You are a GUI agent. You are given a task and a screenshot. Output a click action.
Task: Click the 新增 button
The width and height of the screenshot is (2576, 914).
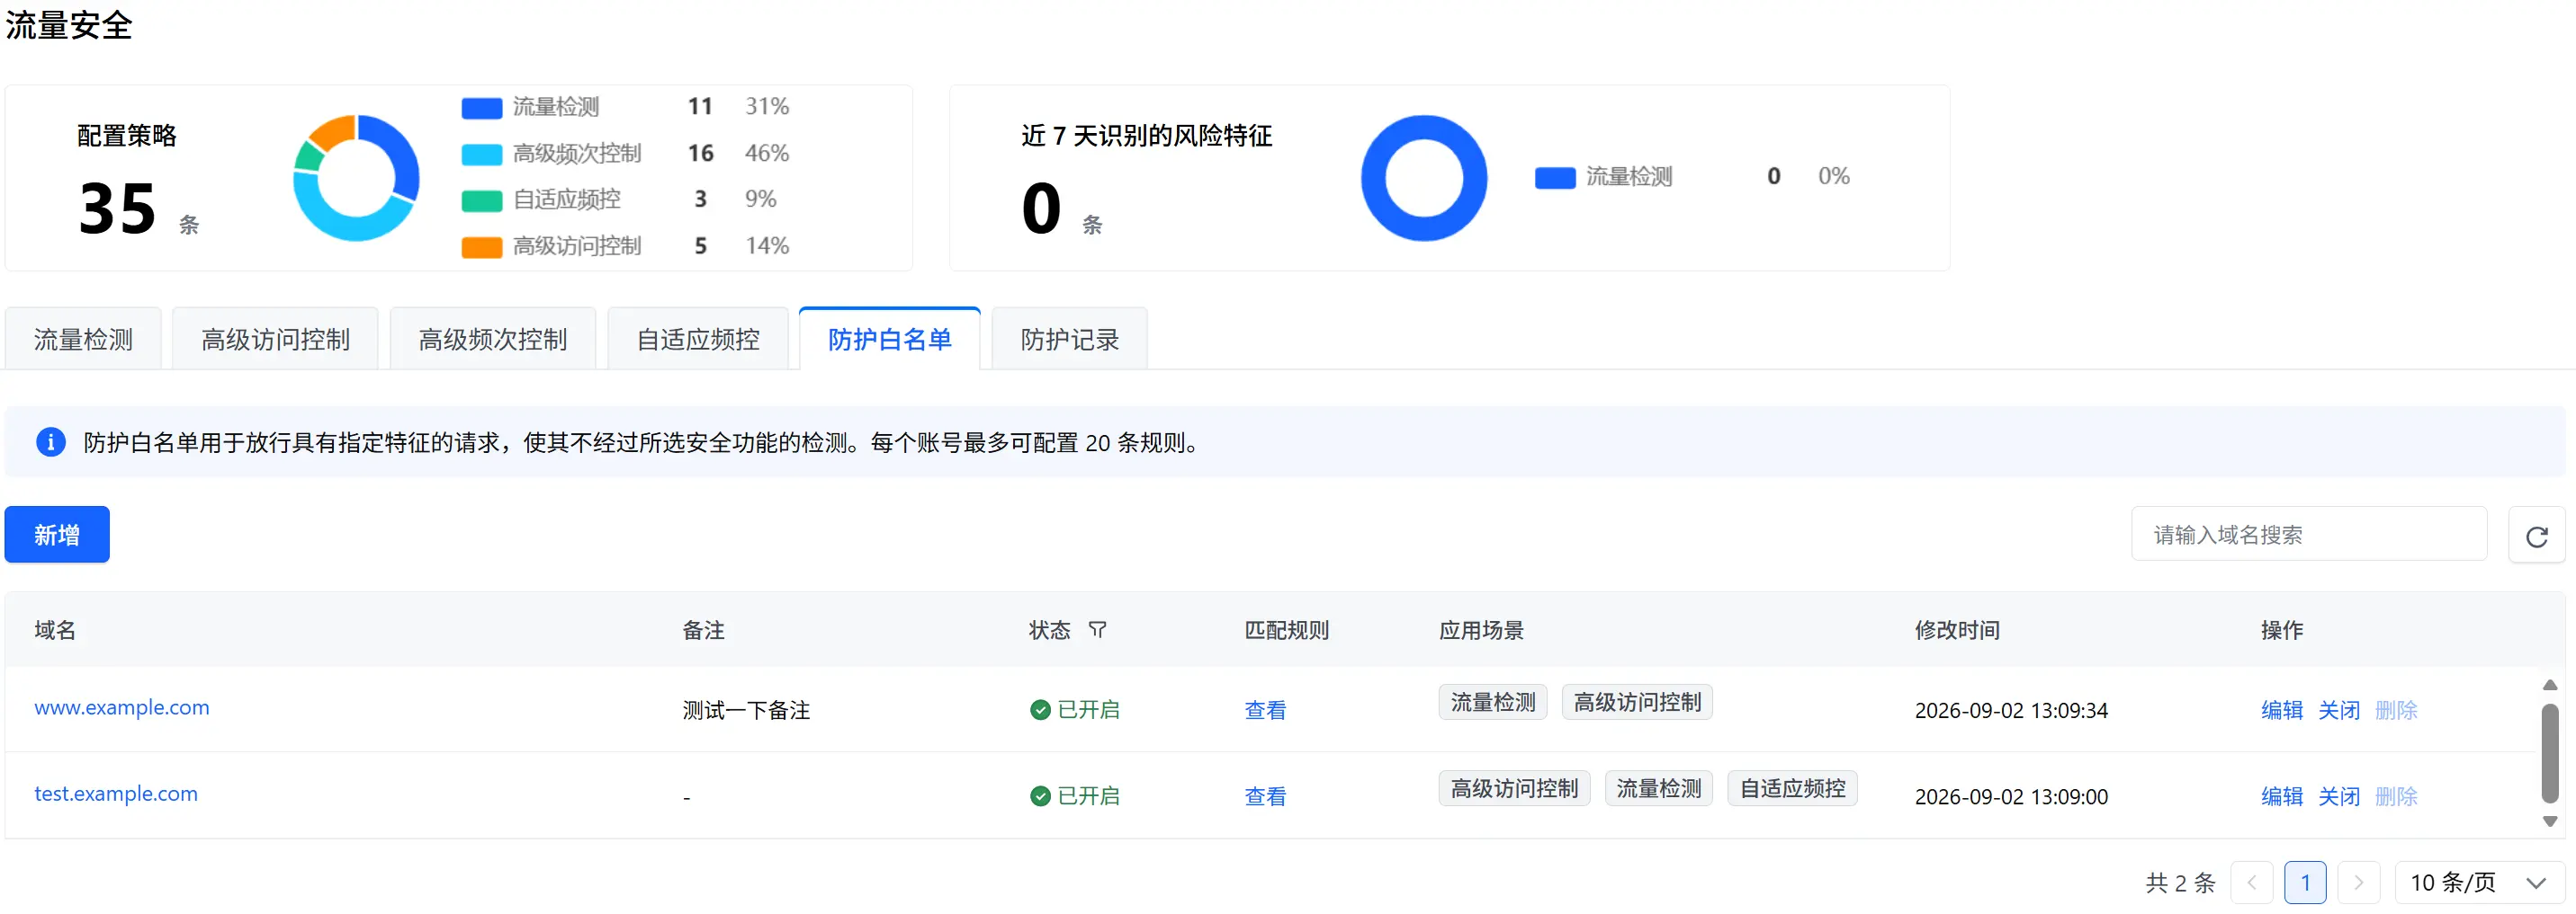point(57,535)
